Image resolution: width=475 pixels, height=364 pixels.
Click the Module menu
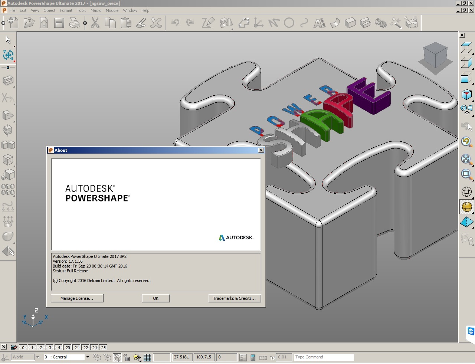112,10
